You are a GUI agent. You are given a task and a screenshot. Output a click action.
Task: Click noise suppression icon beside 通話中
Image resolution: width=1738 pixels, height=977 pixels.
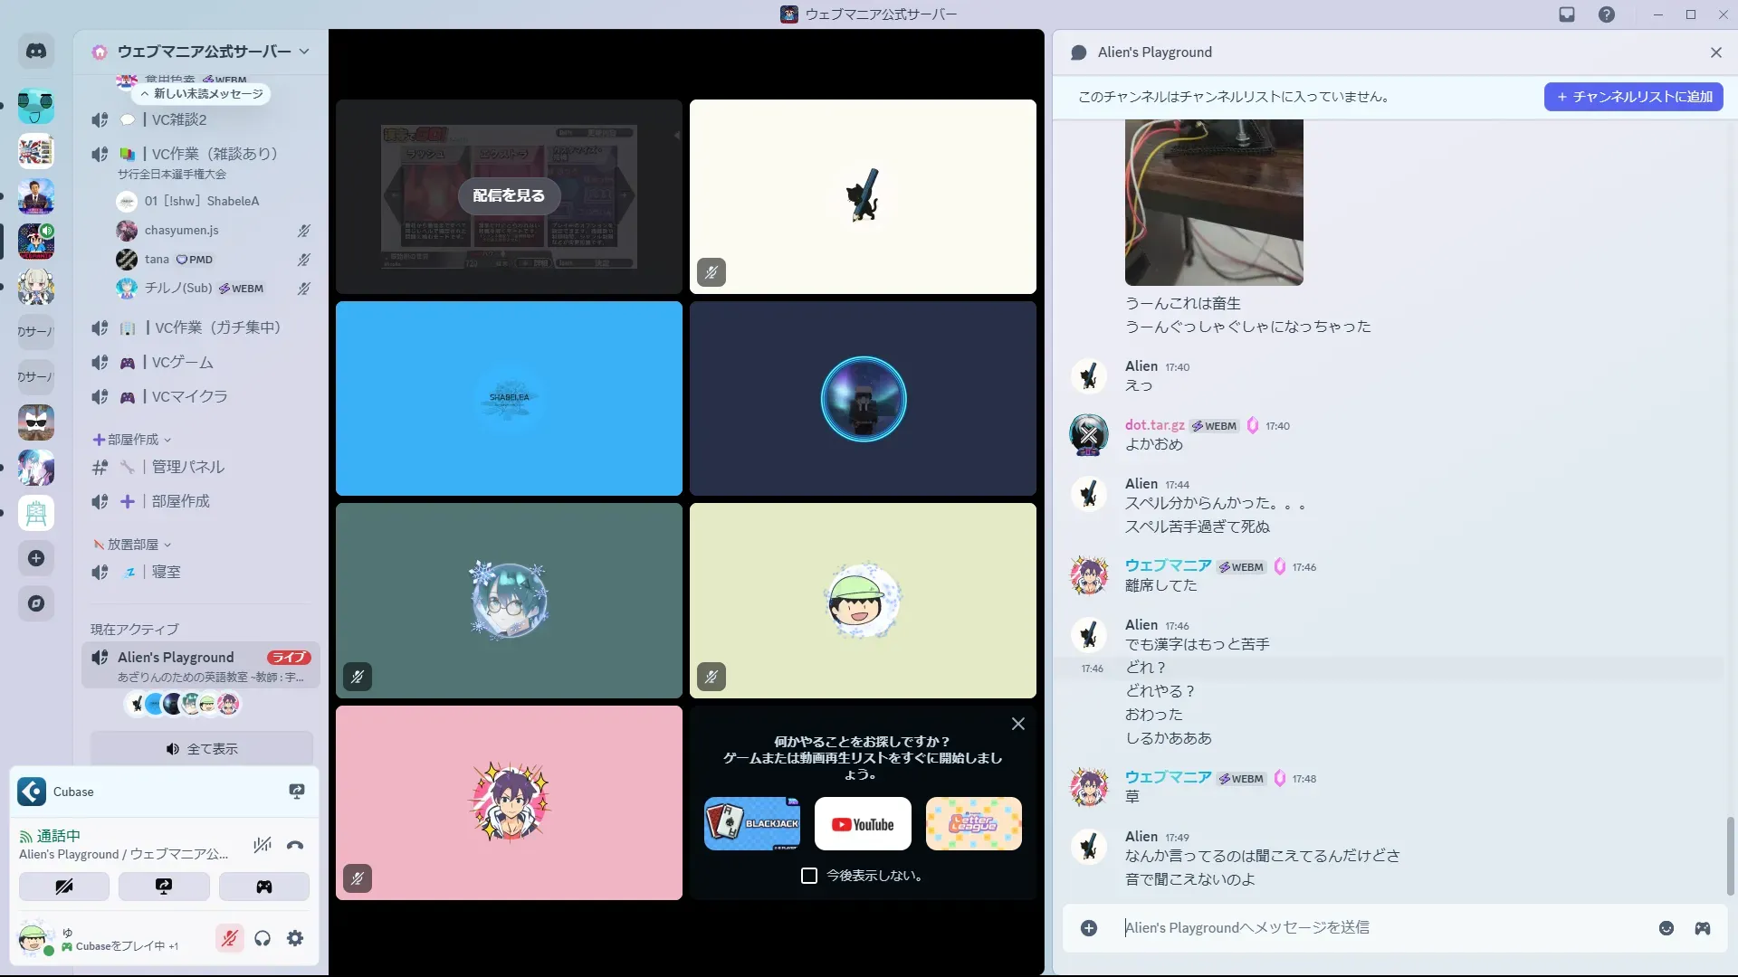(263, 845)
